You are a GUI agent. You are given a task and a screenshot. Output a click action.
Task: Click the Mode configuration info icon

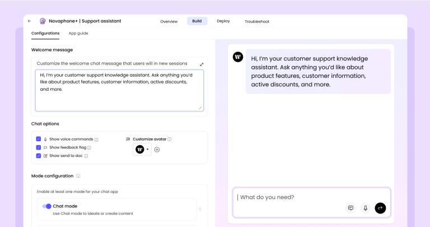[78, 175]
